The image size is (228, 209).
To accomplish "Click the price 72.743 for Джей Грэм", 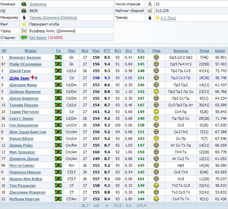I will click(221, 71).
